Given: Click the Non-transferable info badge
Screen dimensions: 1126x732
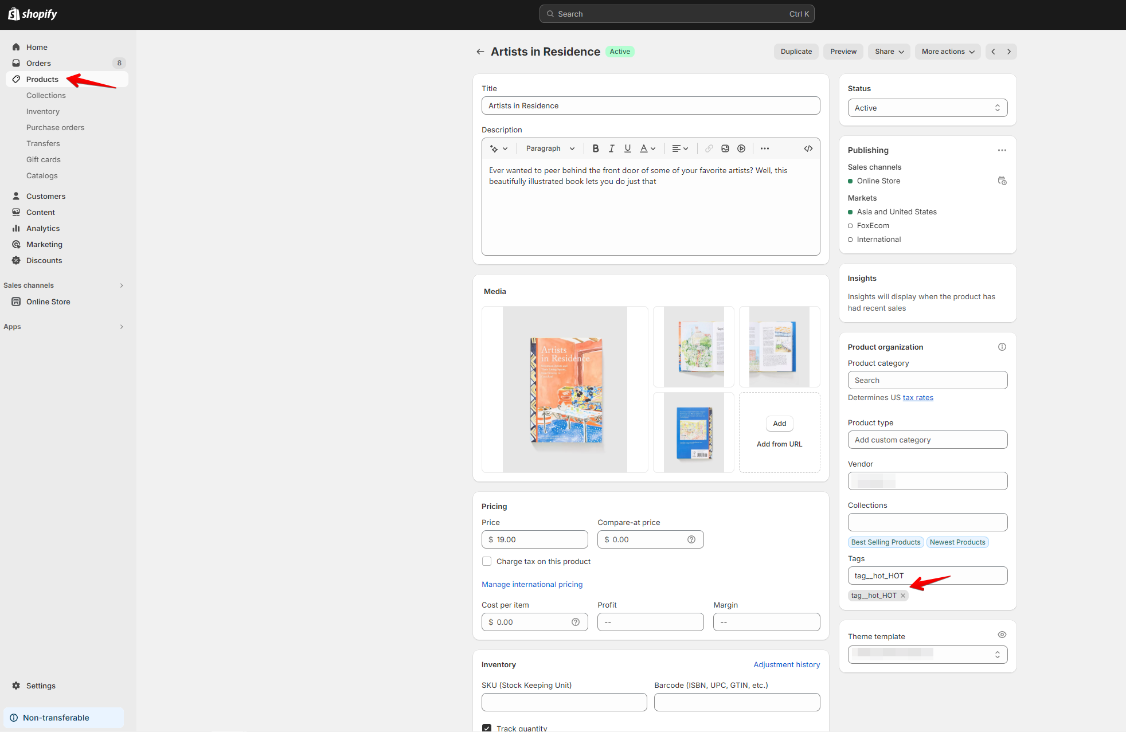Looking at the screenshot, I should pyautogui.click(x=64, y=718).
